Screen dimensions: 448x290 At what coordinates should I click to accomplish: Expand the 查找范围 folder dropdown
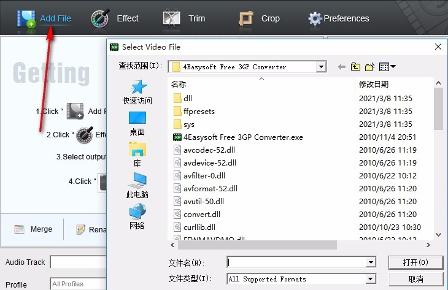321,67
